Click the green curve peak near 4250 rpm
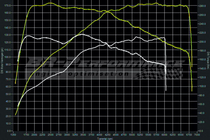210x140 pixels. (108, 11)
